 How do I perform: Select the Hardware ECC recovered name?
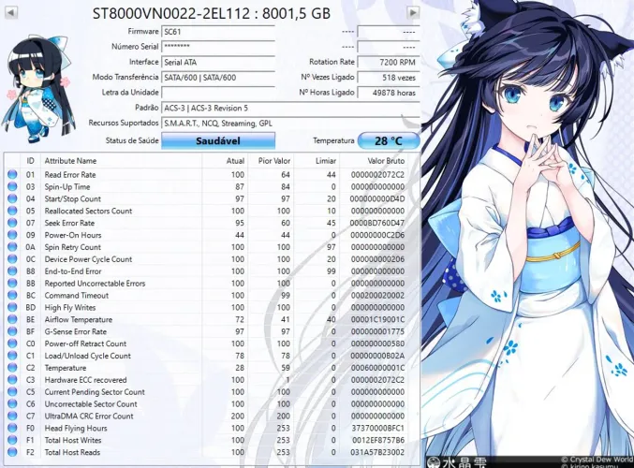pos(86,380)
